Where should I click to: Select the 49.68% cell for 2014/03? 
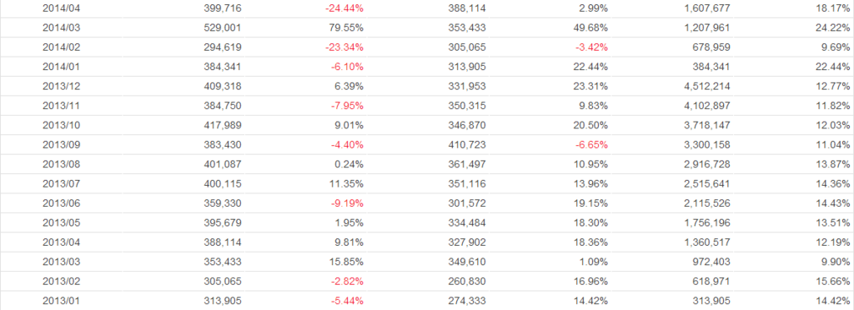click(591, 27)
